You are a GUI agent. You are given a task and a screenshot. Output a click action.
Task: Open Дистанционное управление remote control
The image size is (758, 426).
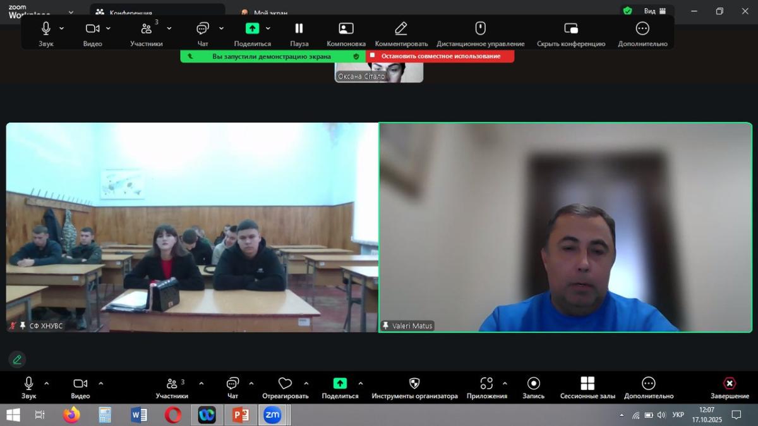(480, 33)
